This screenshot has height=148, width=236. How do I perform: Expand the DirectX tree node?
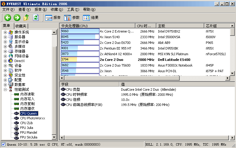[x=5, y=61]
